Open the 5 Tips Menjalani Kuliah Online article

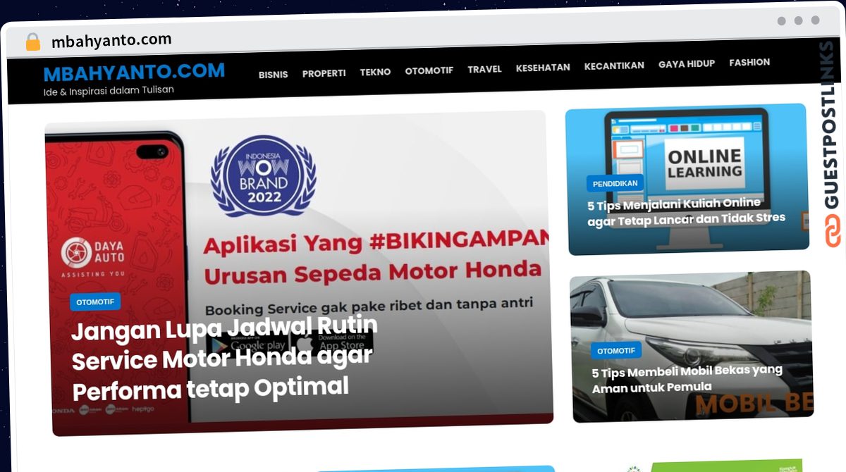pos(686,212)
